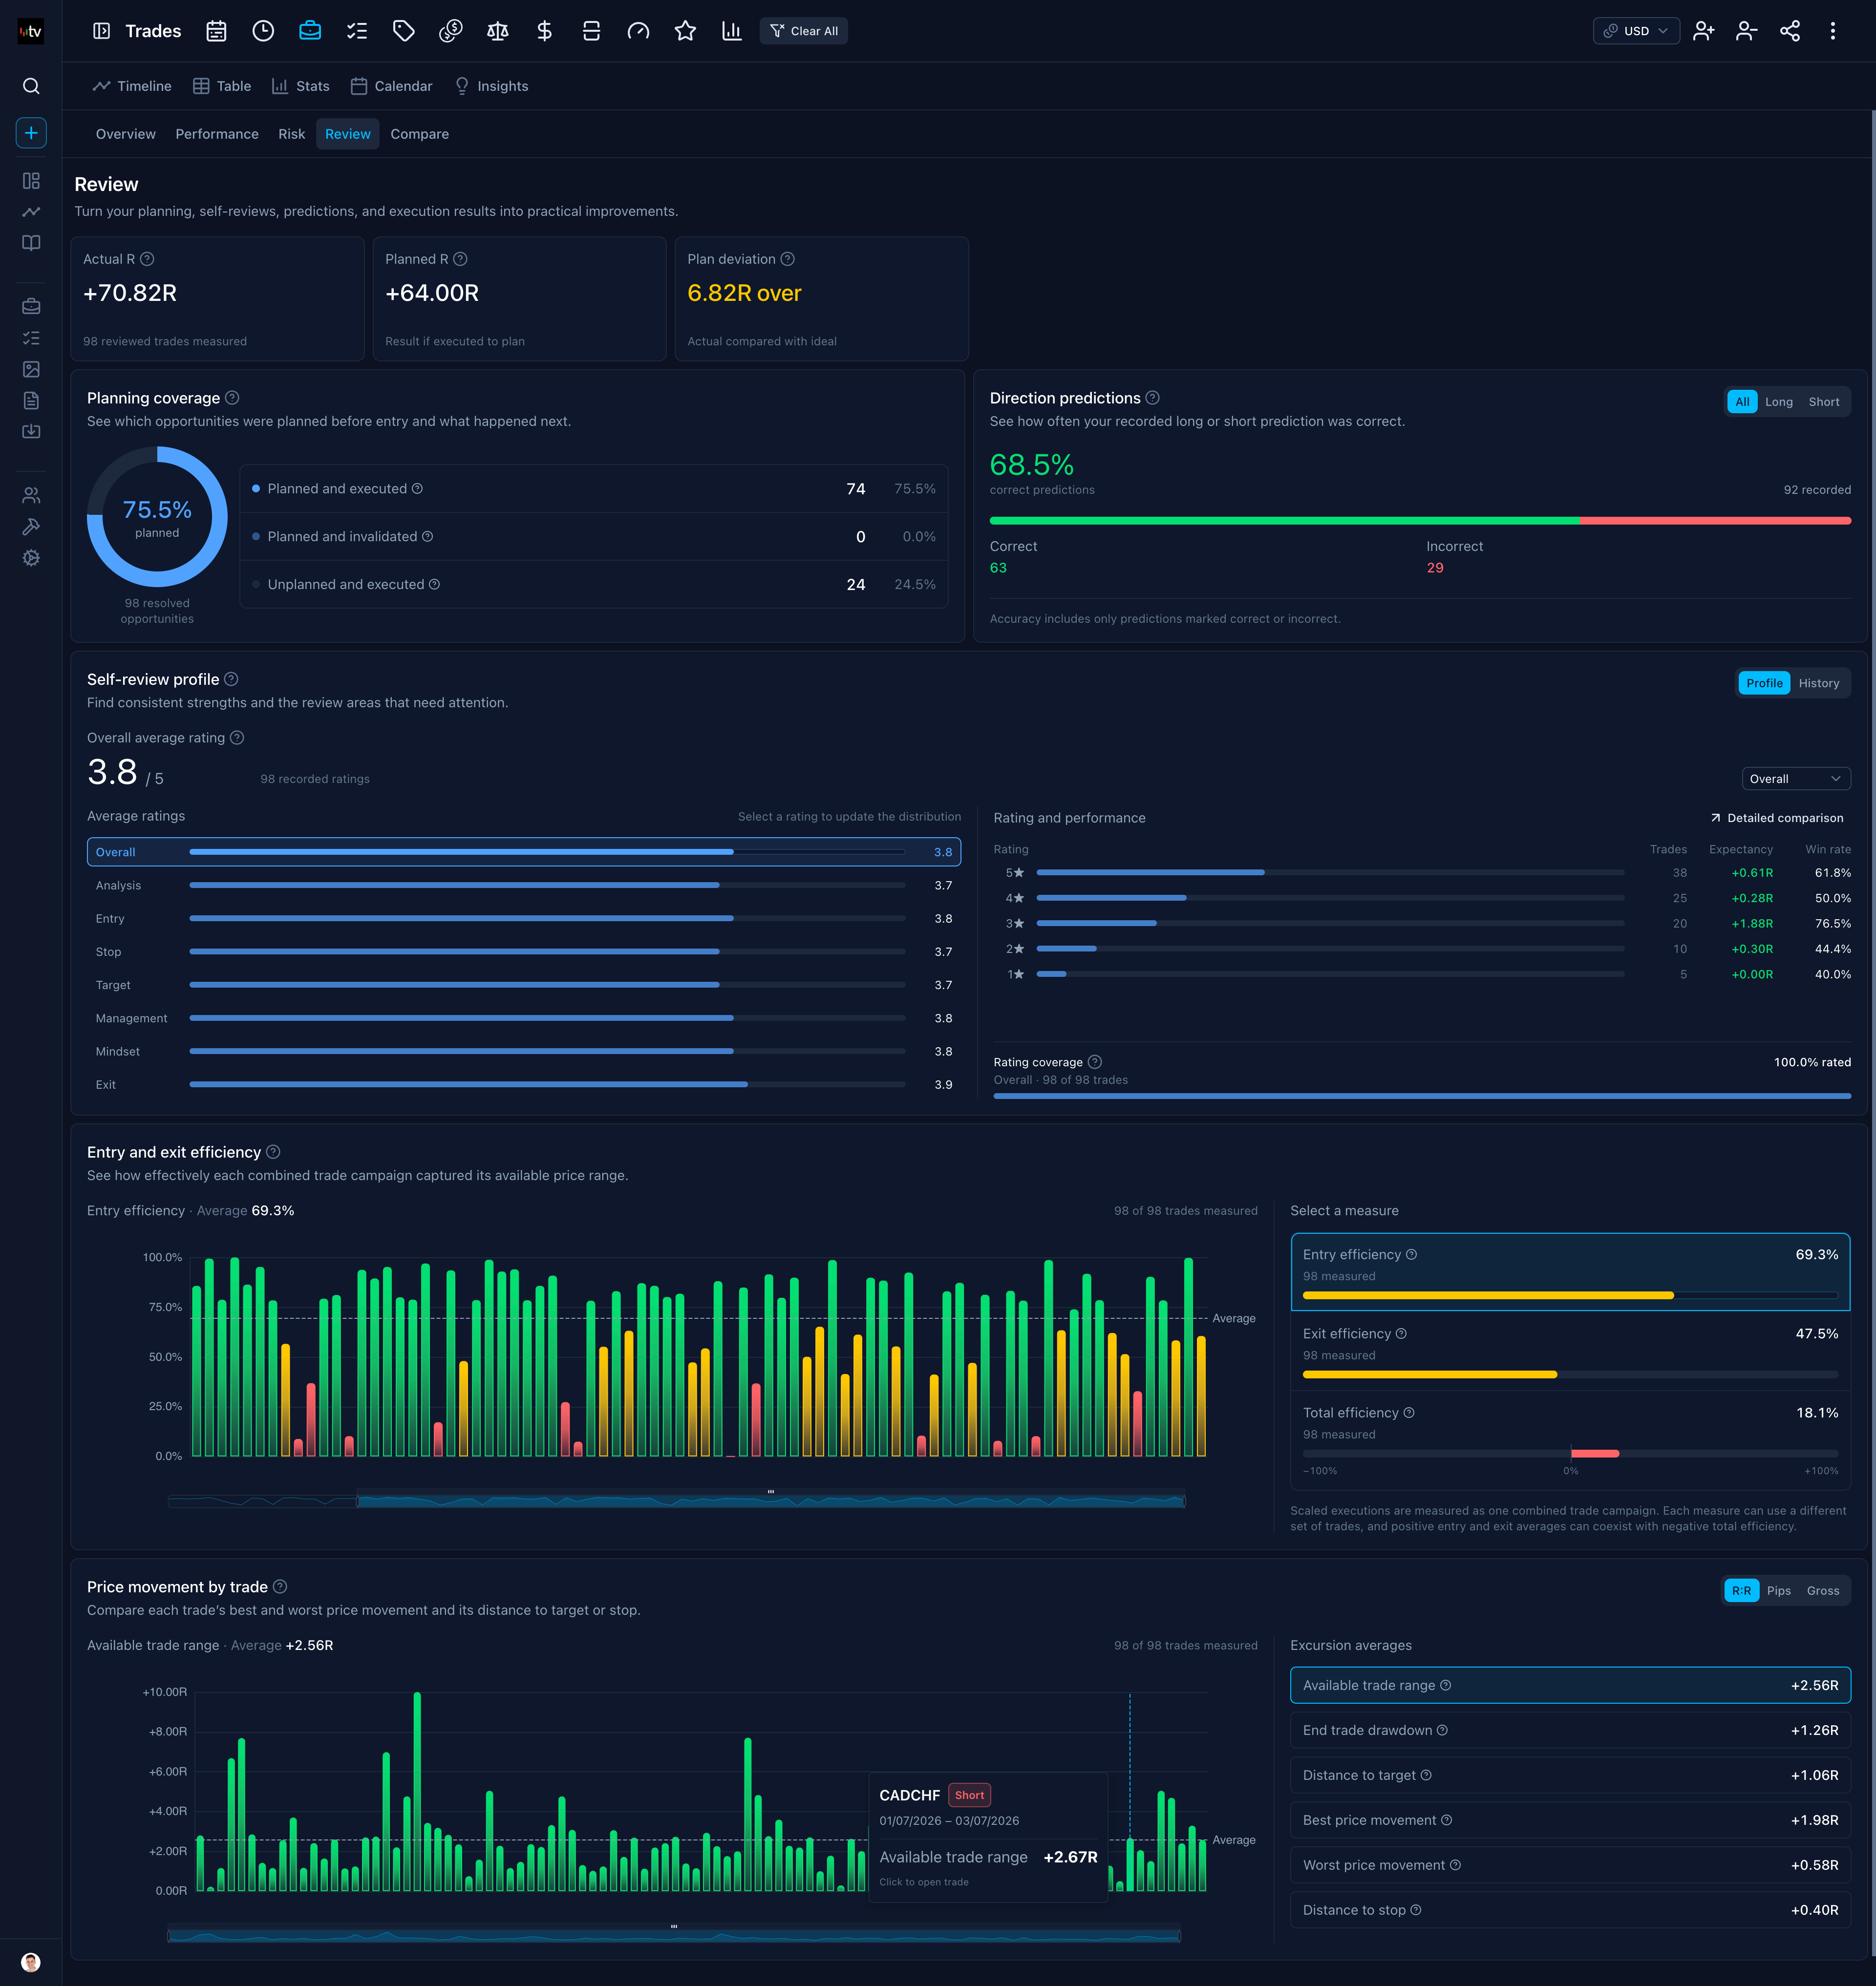Open the USD currency dropdown
The image size is (1876, 1986).
[x=1636, y=31]
